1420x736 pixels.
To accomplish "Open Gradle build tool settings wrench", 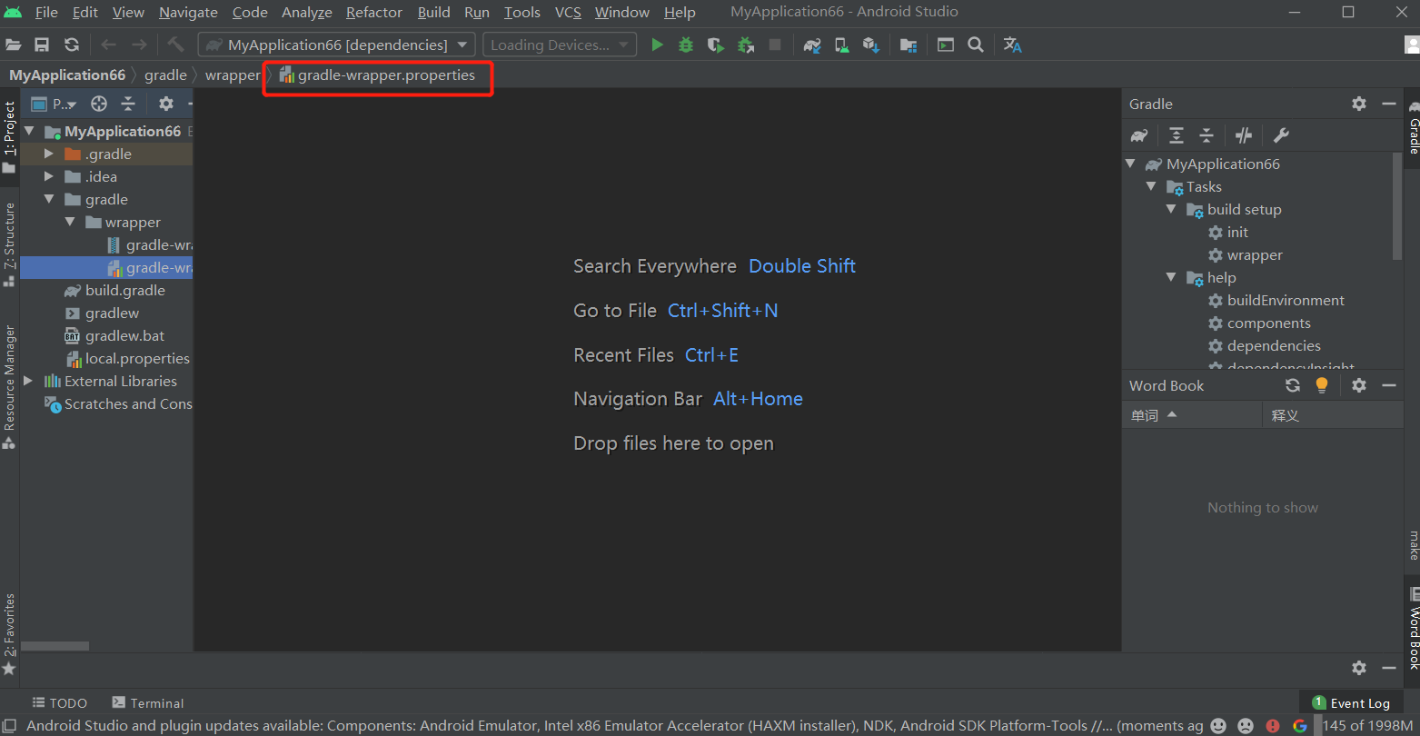I will (x=1281, y=135).
